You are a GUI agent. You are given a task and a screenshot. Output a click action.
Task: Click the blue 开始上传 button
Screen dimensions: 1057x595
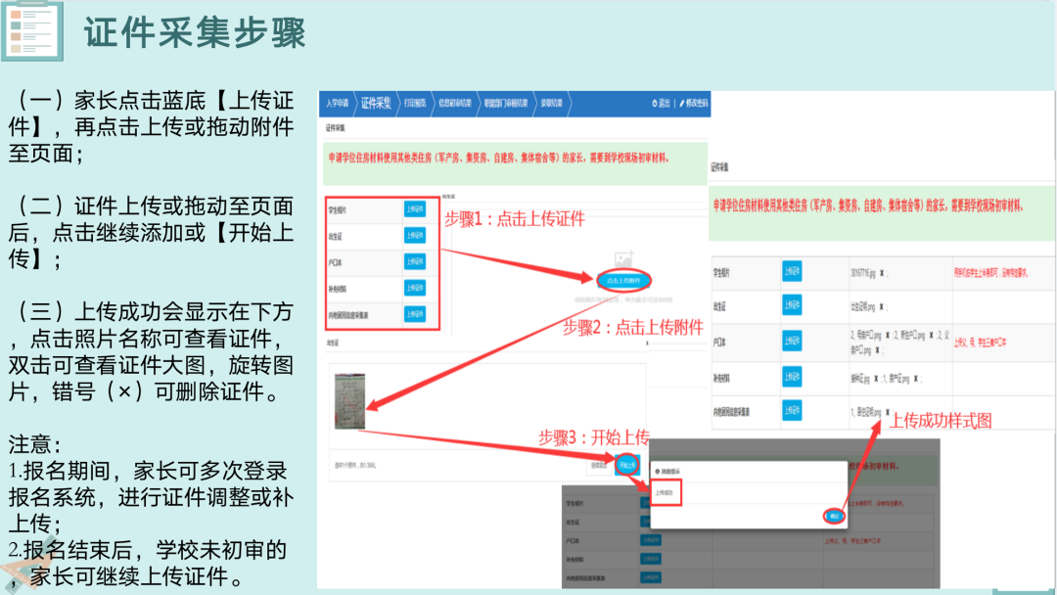point(627,465)
